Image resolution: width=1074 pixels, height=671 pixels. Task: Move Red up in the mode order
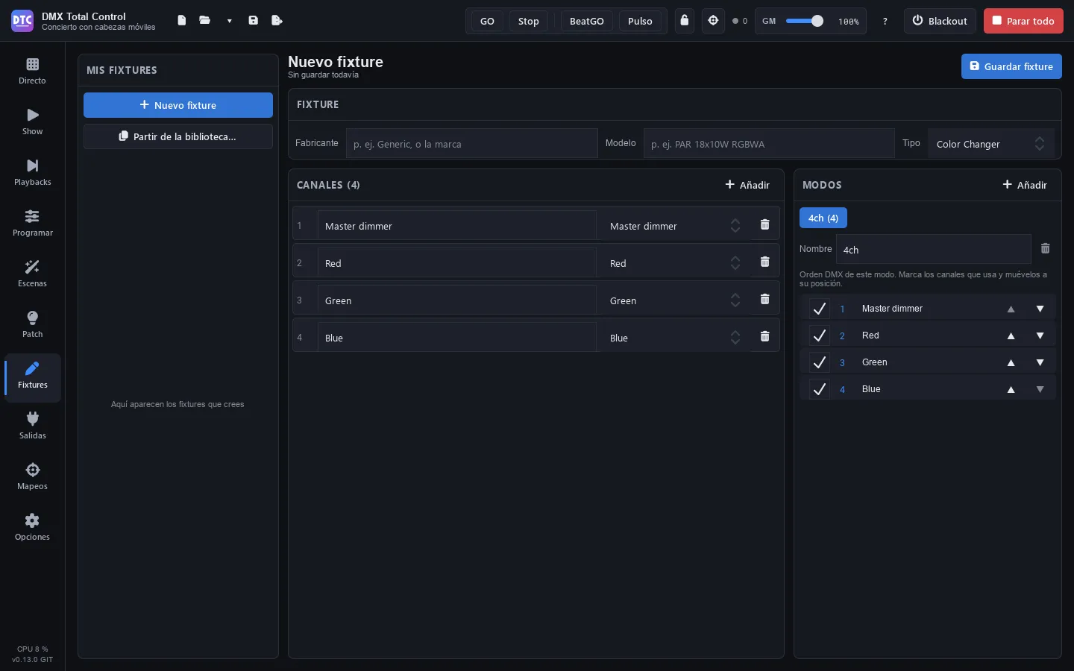[x=1011, y=335]
